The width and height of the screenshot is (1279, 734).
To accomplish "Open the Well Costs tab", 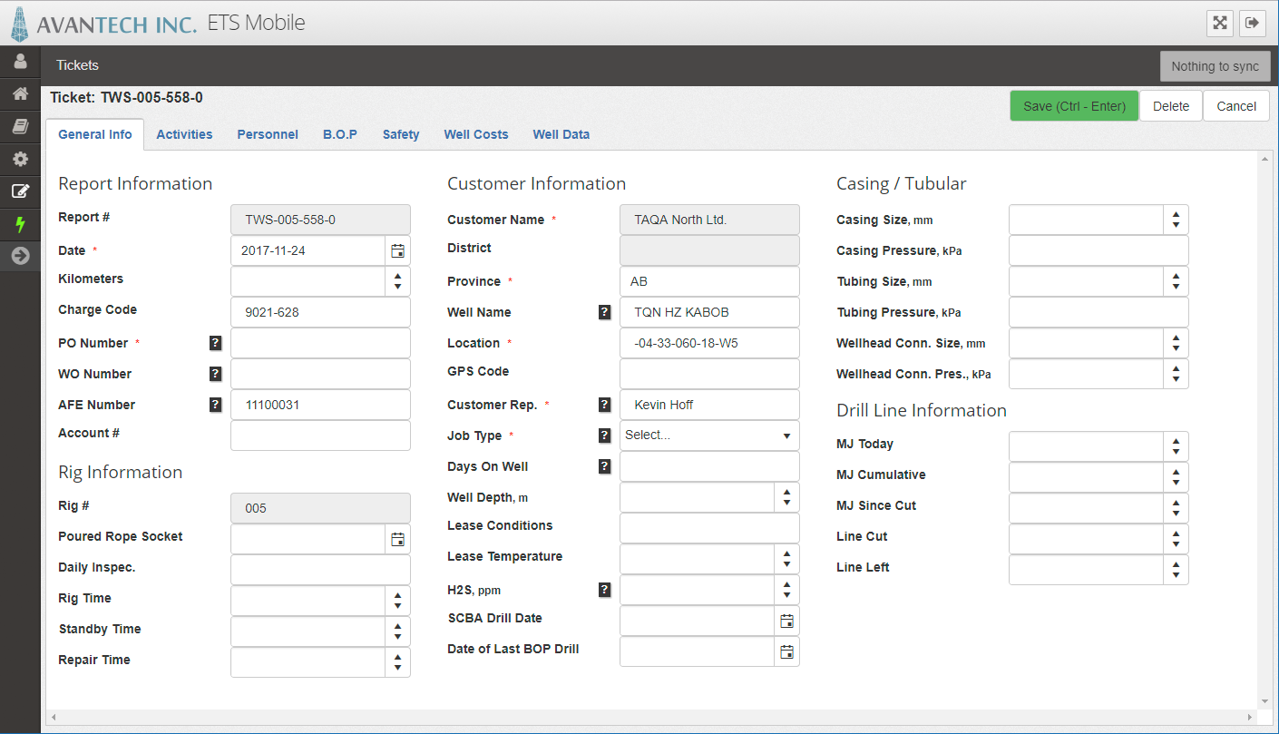I will click(476, 134).
